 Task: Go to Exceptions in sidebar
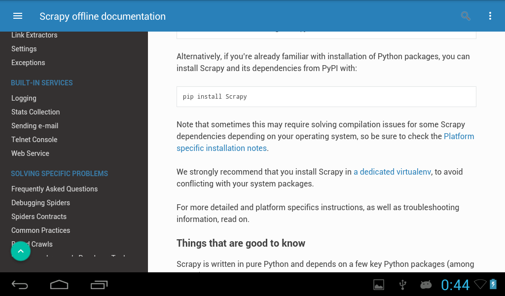point(28,63)
